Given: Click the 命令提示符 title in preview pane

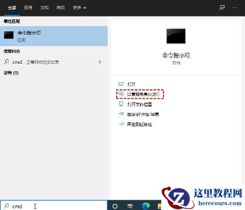Looking at the screenshot, I should pyautogui.click(x=176, y=55).
